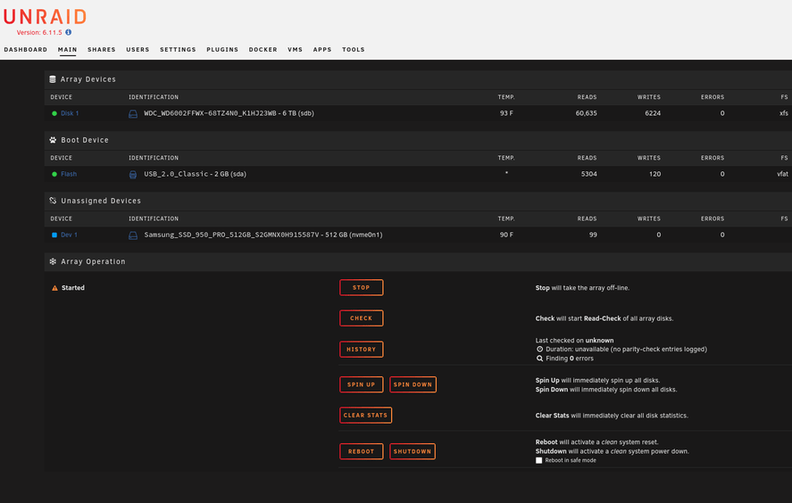Click the Shutdown button
This screenshot has height=503, width=792.
pos(413,451)
